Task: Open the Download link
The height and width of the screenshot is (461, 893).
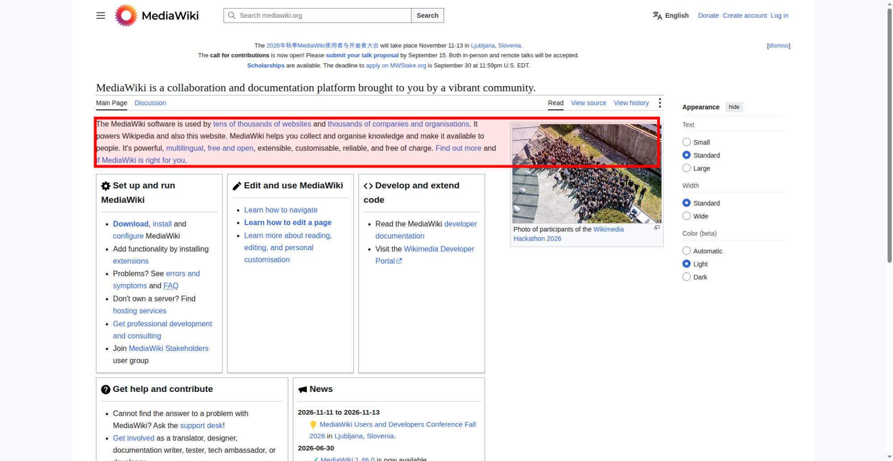Action: coord(130,224)
